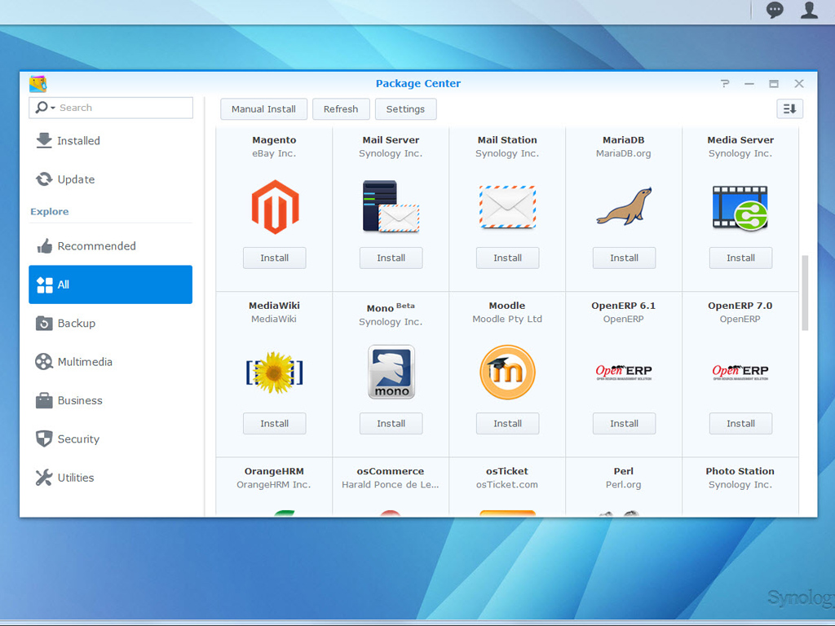835x626 pixels.
Task: Click the "Moodle Pty Ltd" publisher text
Action: [x=507, y=319]
